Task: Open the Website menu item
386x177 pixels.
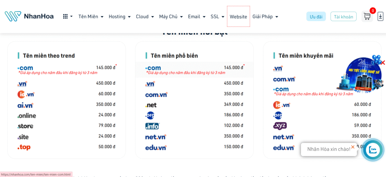Action: 238,17
